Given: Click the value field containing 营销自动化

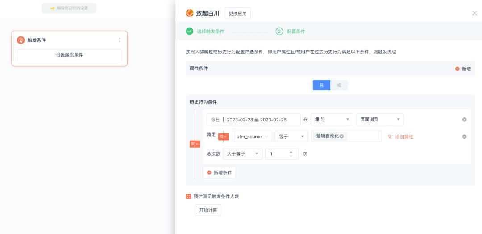Looking at the screenshot, I should [x=346, y=137].
